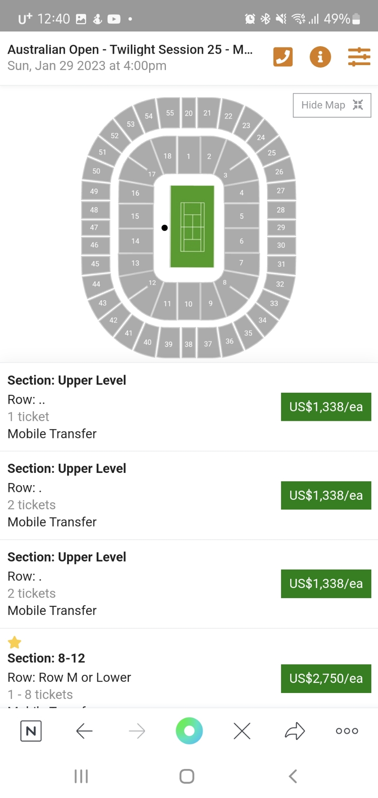The width and height of the screenshot is (378, 798).
Task: Open Android recent apps button
Action: tap(81, 776)
